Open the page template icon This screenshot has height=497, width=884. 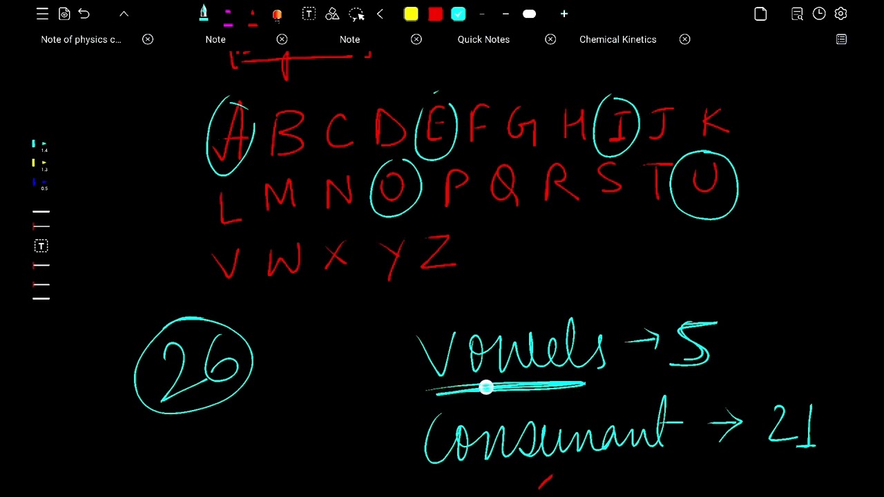(x=760, y=14)
